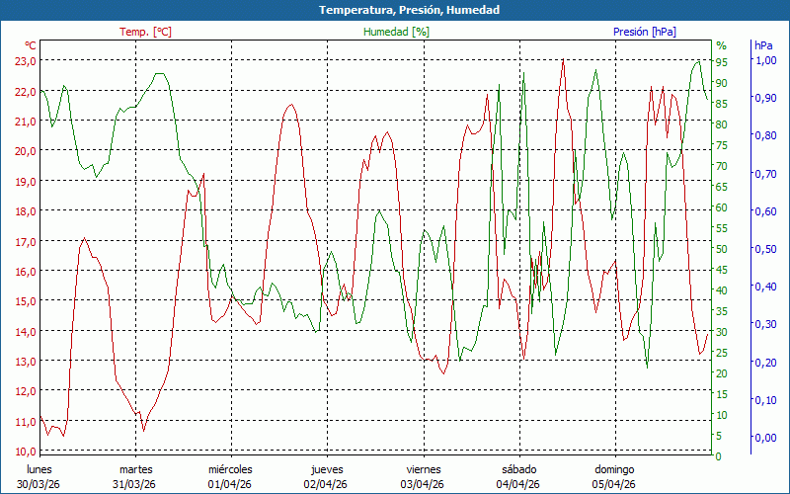Pick the viernes 03/04/26 date label
The image size is (790, 494).
423,476
